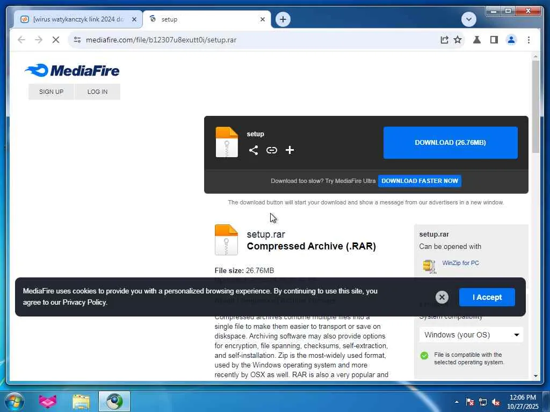Click 'Can be opened with' text
Image resolution: width=550 pixels, height=412 pixels.
tap(450, 246)
